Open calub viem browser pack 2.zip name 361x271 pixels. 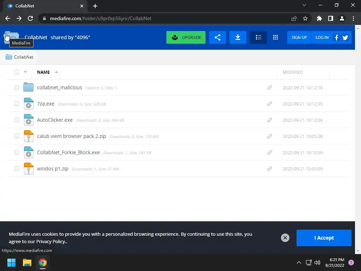point(71,136)
